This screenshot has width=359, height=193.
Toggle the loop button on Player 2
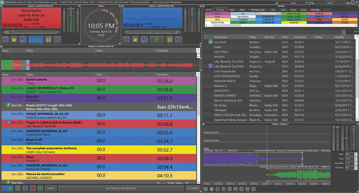pyautogui.click(x=23, y=39)
